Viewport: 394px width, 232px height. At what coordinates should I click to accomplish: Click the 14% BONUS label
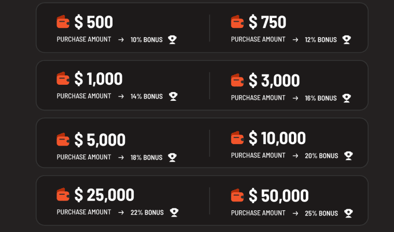[x=147, y=97]
